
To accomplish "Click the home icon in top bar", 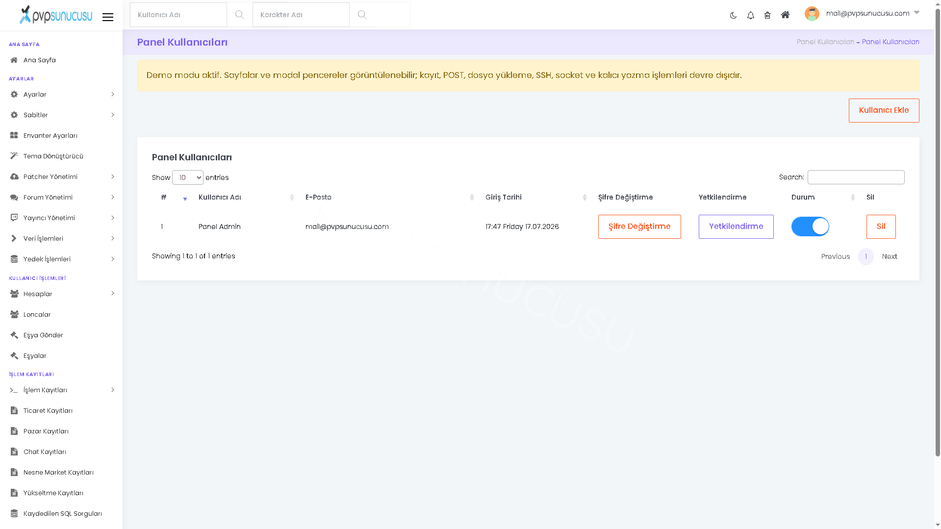I will coord(785,15).
